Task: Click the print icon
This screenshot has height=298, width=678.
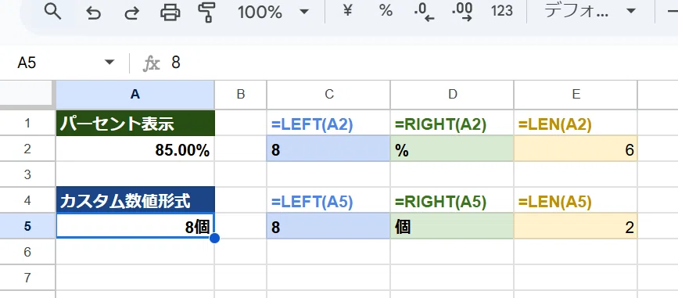Action: click(x=170, y=12)
